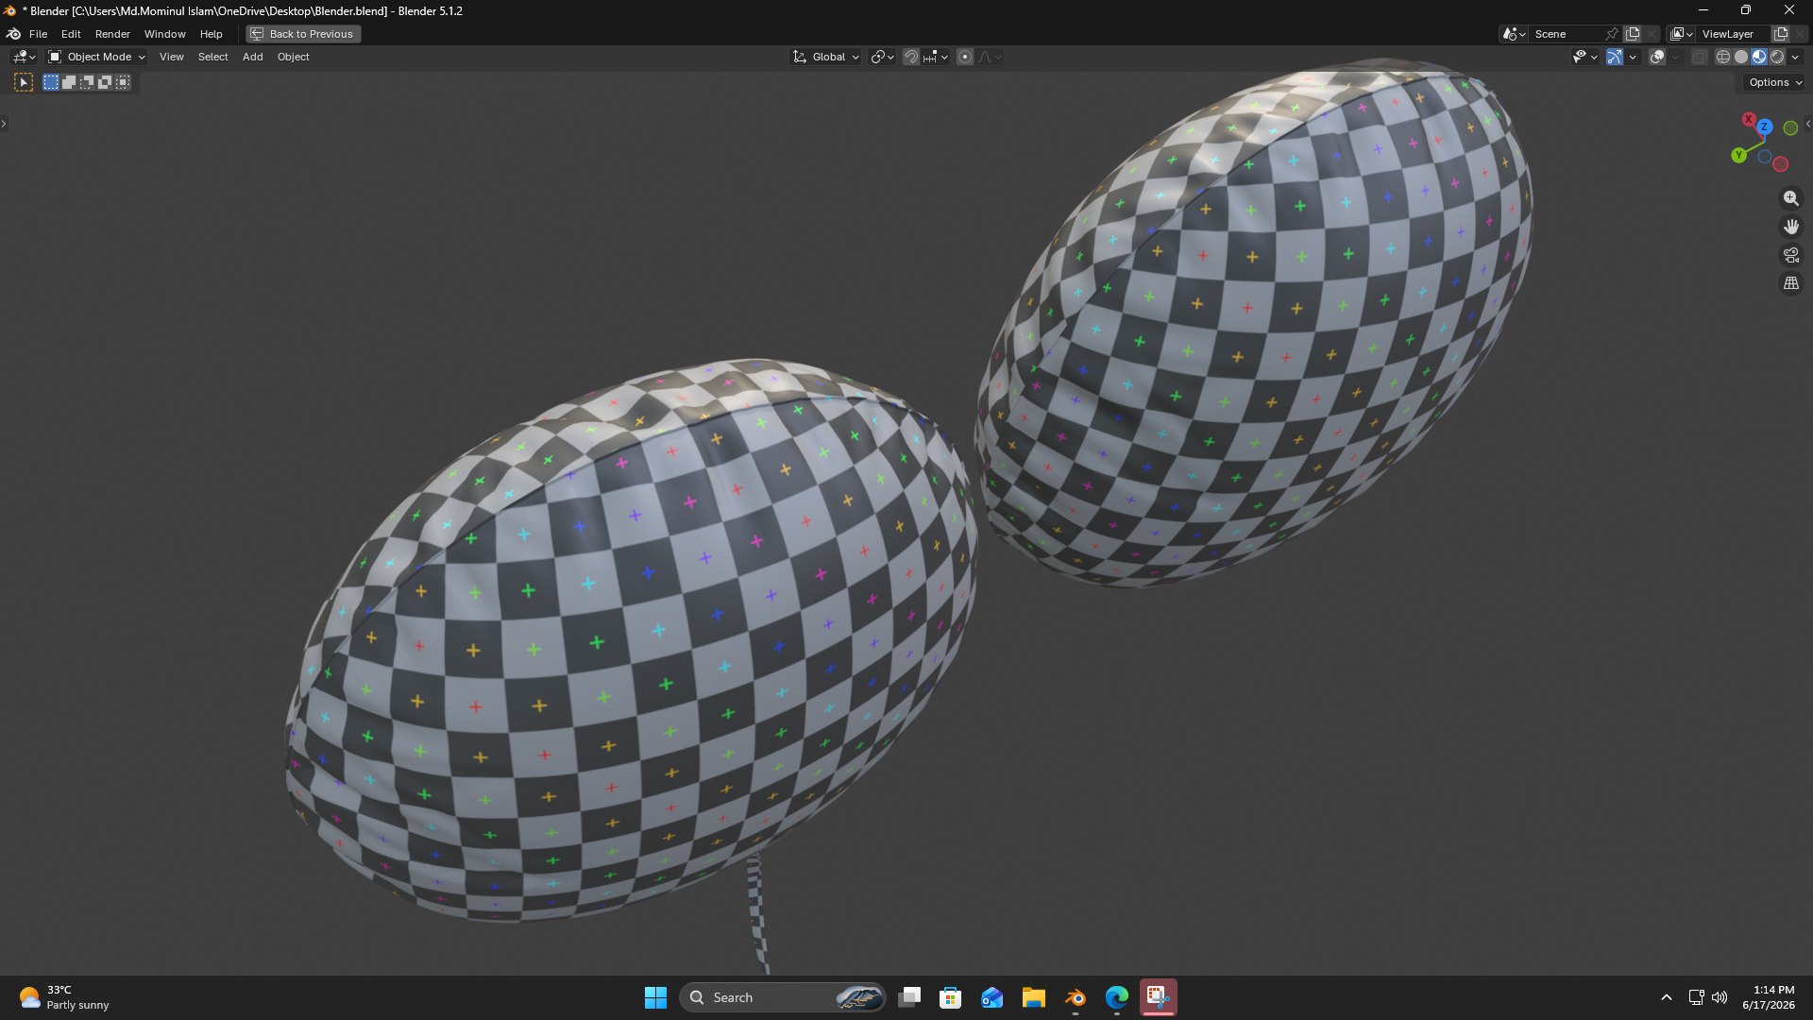The width and height of the screenshot is (1813, 1020).
Task: Click the taskbar Search box
Action: click(x=782, y=997)
